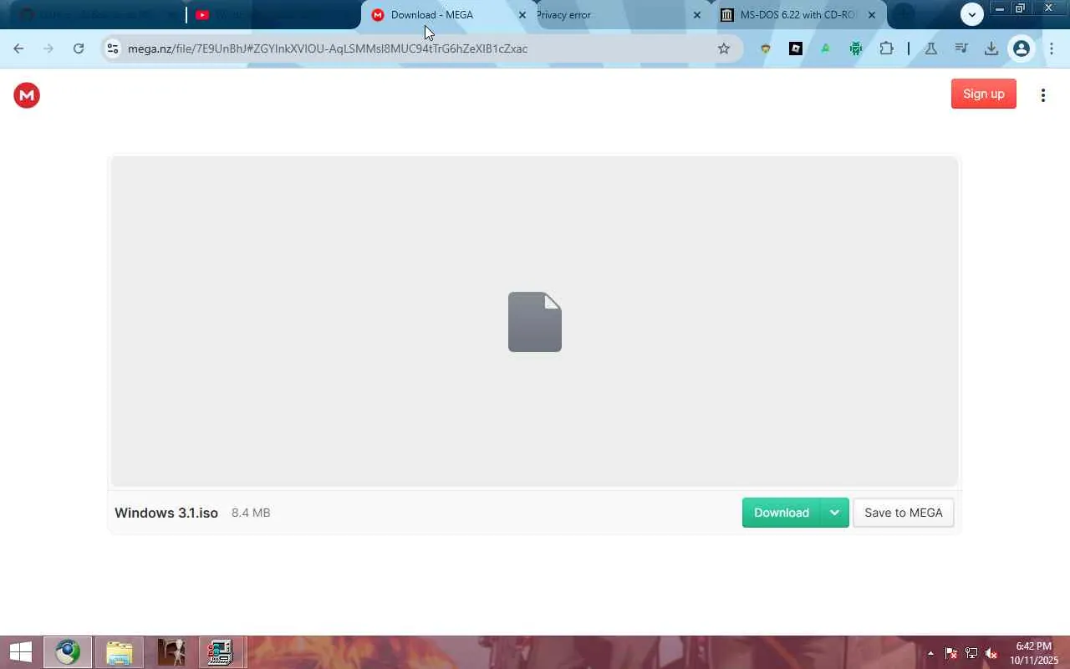1070x669 pixels.
Task: Open the taskbar clock showing 6:42 PM
Action: click(1034, 653)
